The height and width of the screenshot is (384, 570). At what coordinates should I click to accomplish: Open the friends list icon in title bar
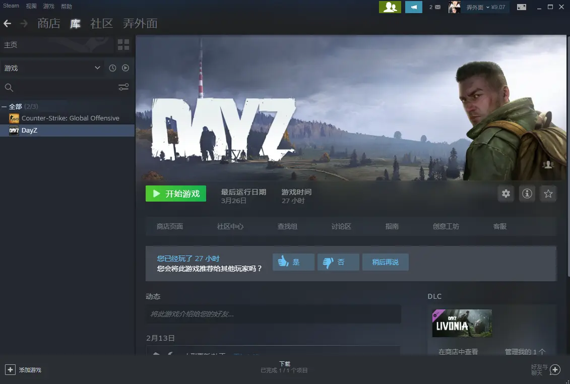pyautogui.click(x=390, y=7)
